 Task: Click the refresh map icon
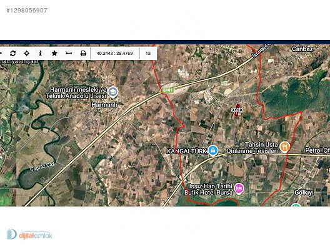pyautogui.click(x=13, y=54)
